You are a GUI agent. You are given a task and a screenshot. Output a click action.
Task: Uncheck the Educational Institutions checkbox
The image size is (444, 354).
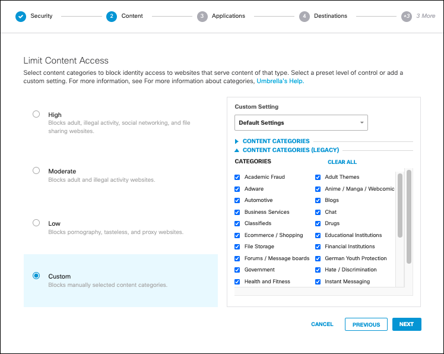pyautogui.click(x=318, y=236)
